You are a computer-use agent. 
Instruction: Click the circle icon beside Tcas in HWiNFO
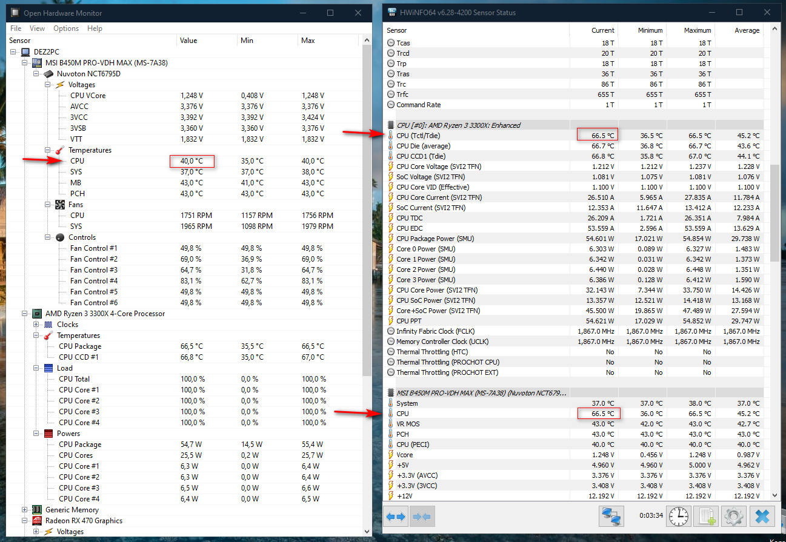(390, 43)
